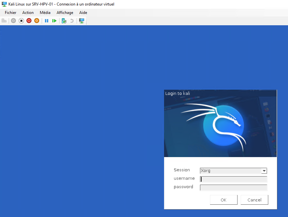Image resolution: width=288 pixels, height=217 pixels.
Task: Create a checkpoint of the VM
Action: [64, 20]
